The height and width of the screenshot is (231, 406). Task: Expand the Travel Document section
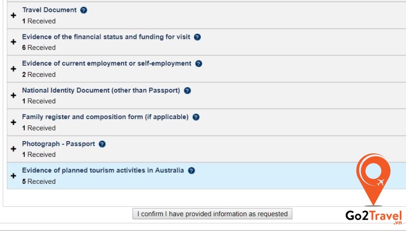point(14,16)
